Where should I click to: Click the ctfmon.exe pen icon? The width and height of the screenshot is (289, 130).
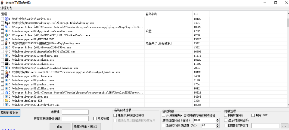(7, 76)
